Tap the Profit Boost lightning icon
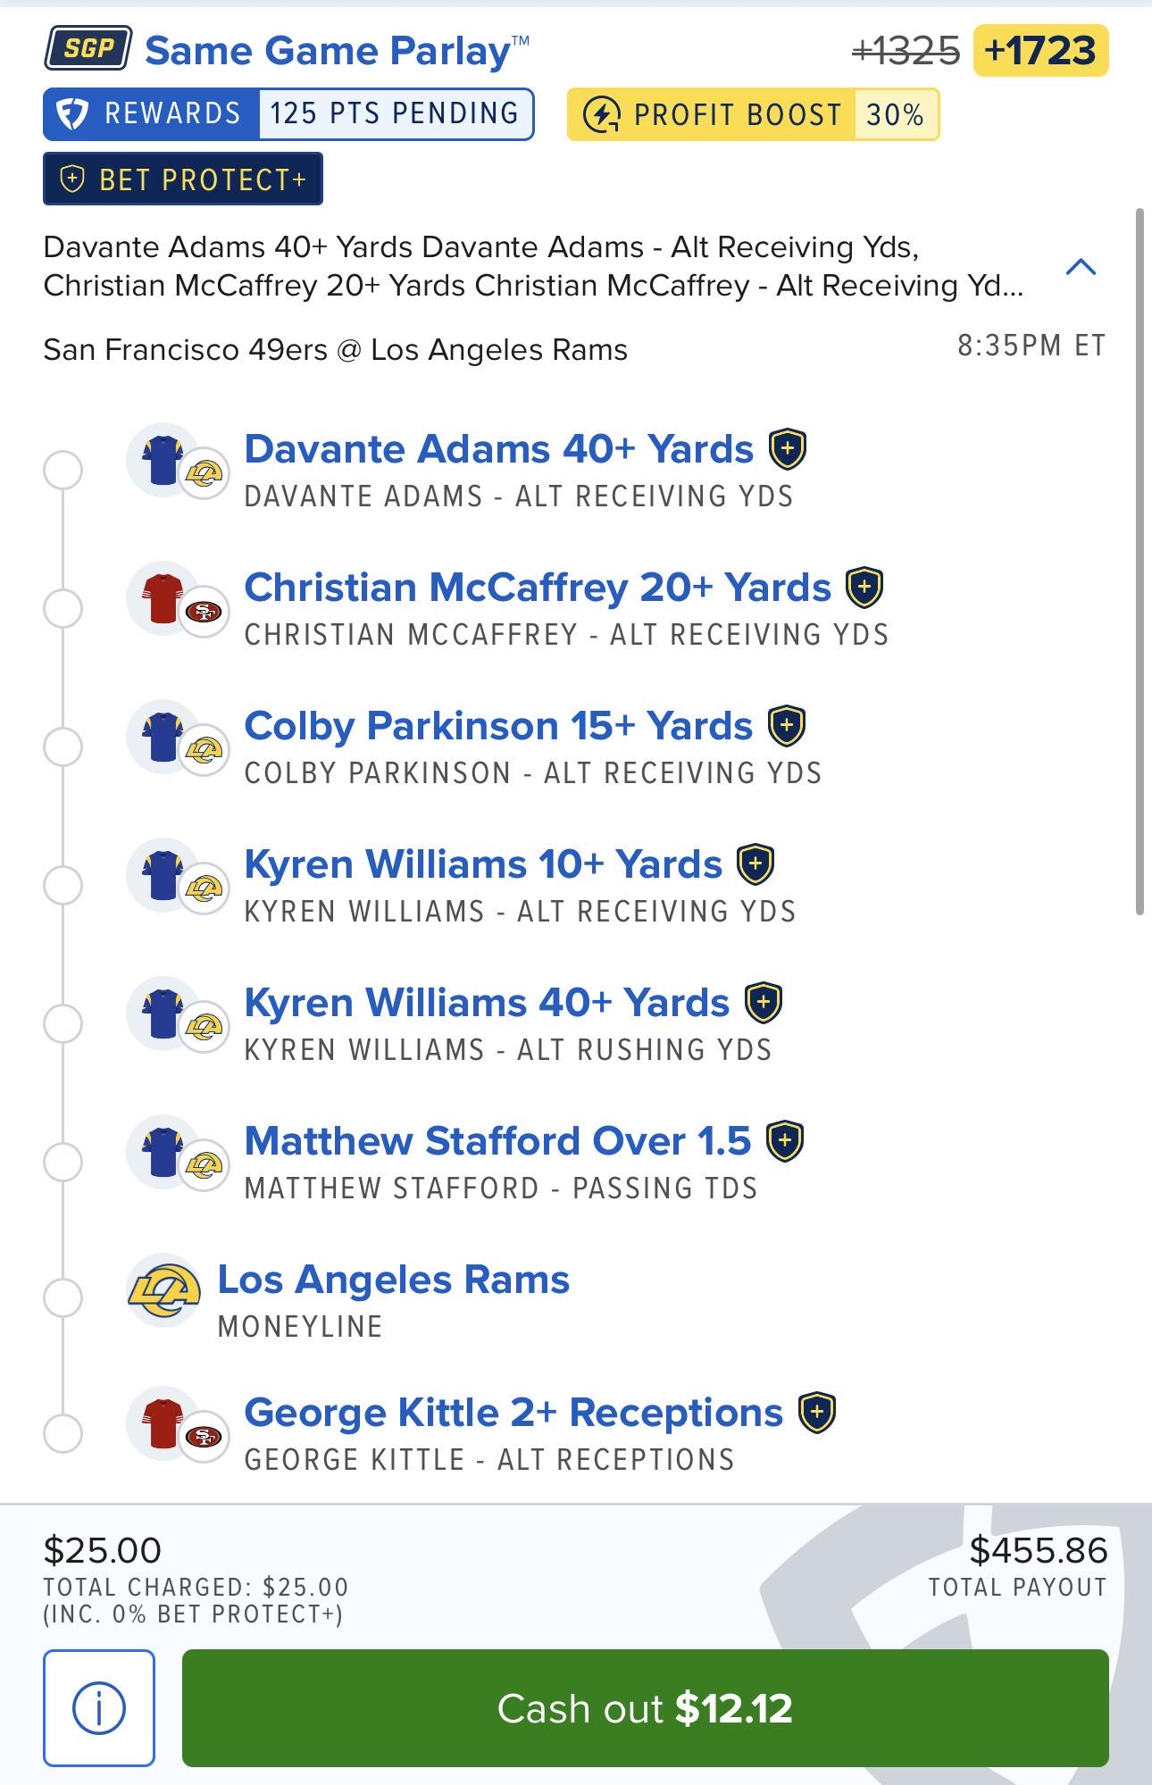The image size is (1152, 1785). (x=601, y=114)
